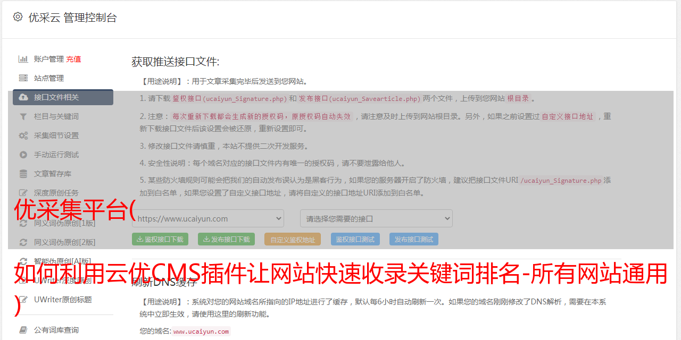Viewport: 681px width, 340px height.
Task: Select the cloud upload icon for 接口文件相关
Action: point(23,97)
